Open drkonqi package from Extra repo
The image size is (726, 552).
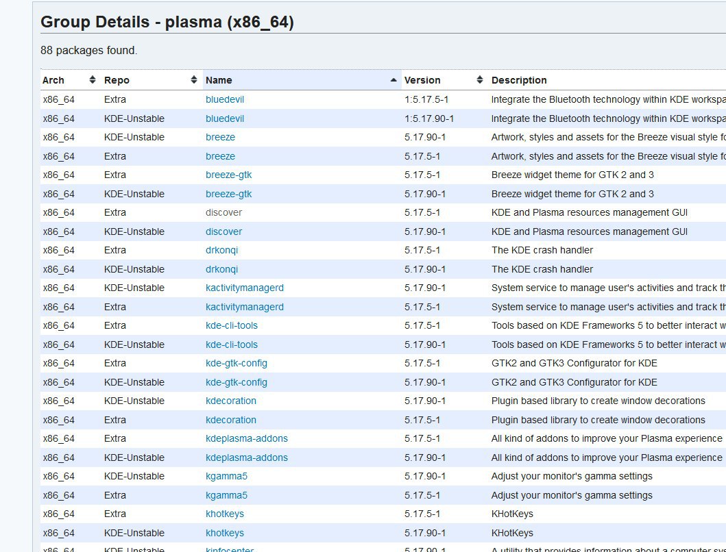click(x=222, y=251)
